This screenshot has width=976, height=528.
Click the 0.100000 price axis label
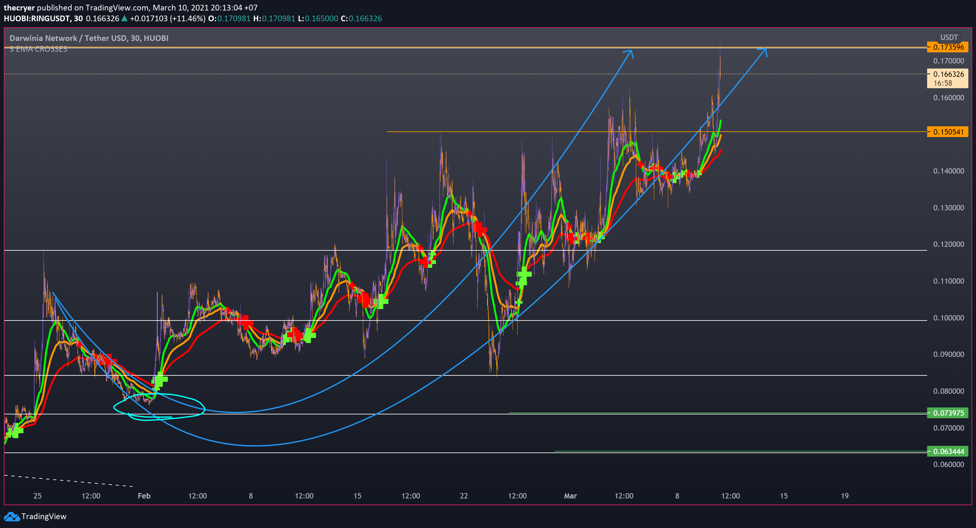pyautogui.click(x=948, y=318)
